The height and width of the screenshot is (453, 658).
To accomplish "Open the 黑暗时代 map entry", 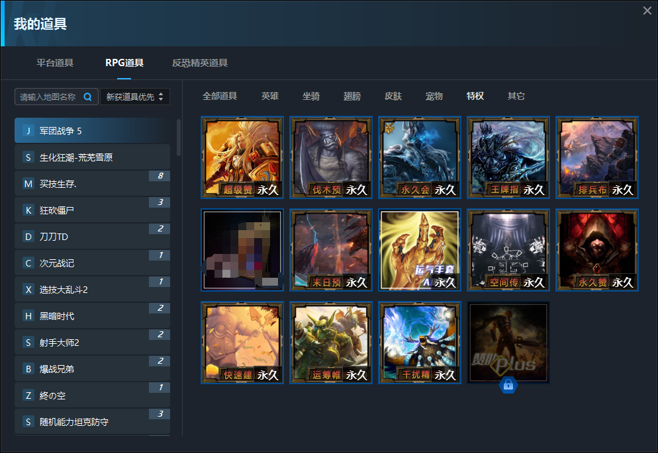I will point(92,315).
